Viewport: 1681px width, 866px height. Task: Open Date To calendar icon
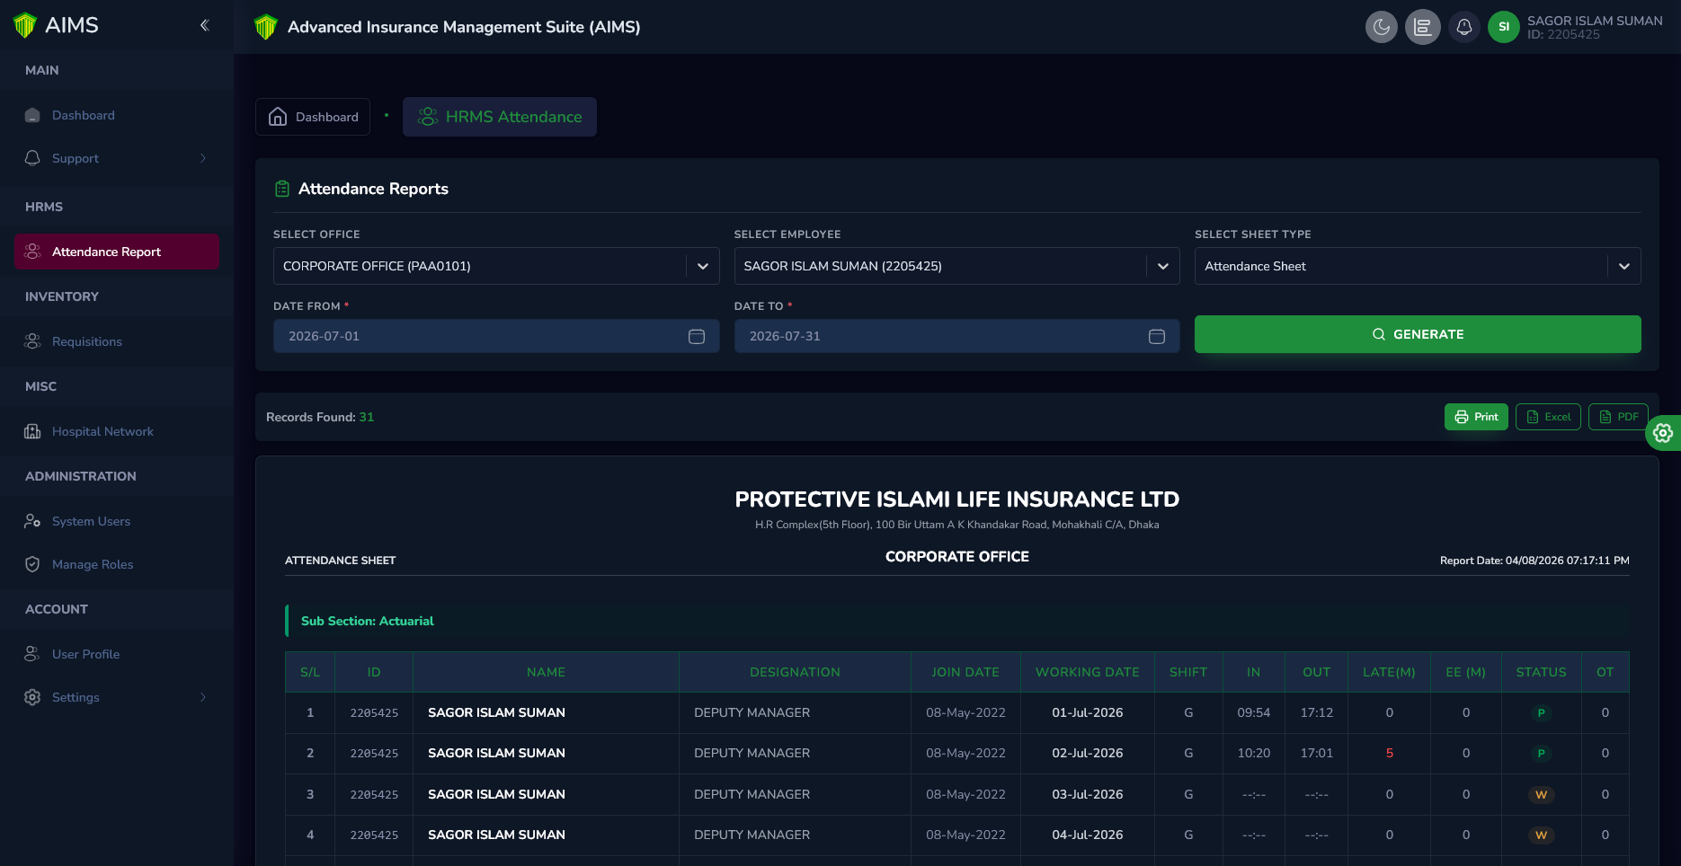pyautogui.click(x=1157, y=336)
